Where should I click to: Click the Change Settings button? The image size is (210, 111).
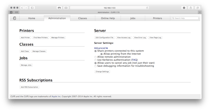(x=102, y=72)
